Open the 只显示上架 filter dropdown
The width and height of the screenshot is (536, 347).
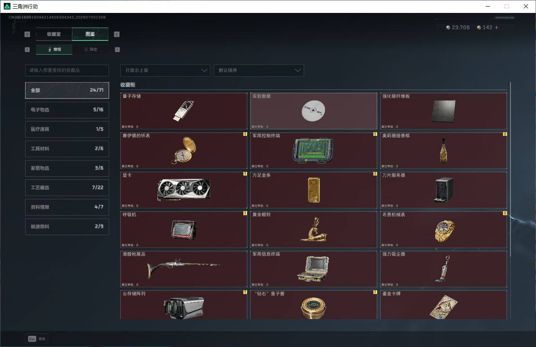(x=165, y=70)
